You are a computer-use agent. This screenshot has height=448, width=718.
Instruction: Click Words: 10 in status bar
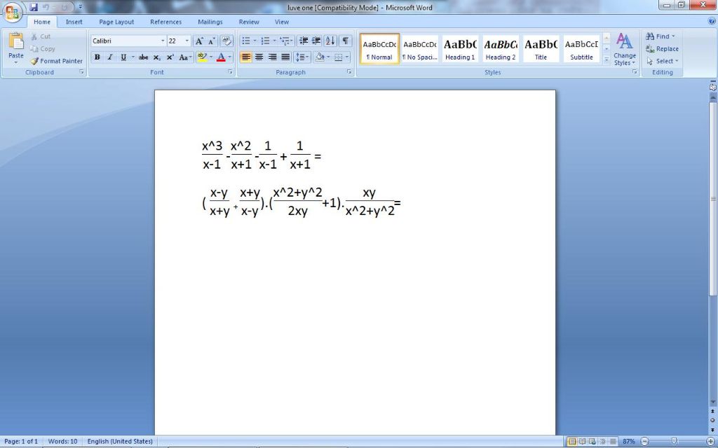pyautogui.click(x=62, y=441)
